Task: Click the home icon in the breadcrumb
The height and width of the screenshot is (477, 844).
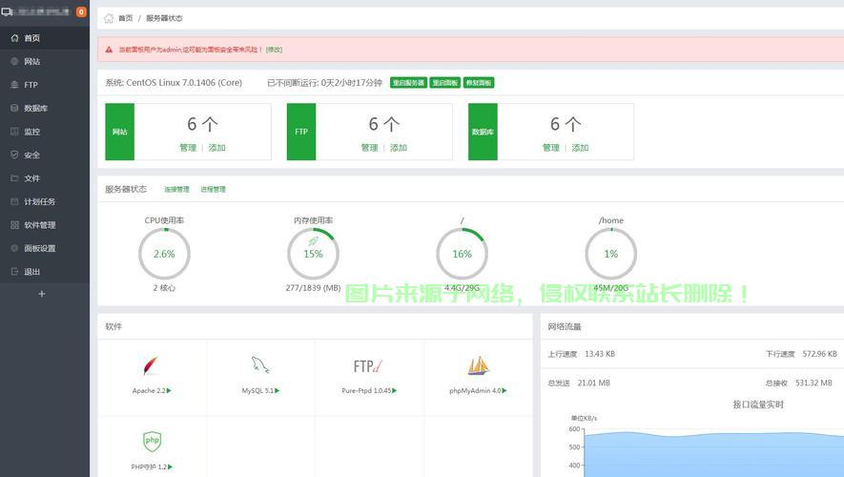Action: coord(109,18)
